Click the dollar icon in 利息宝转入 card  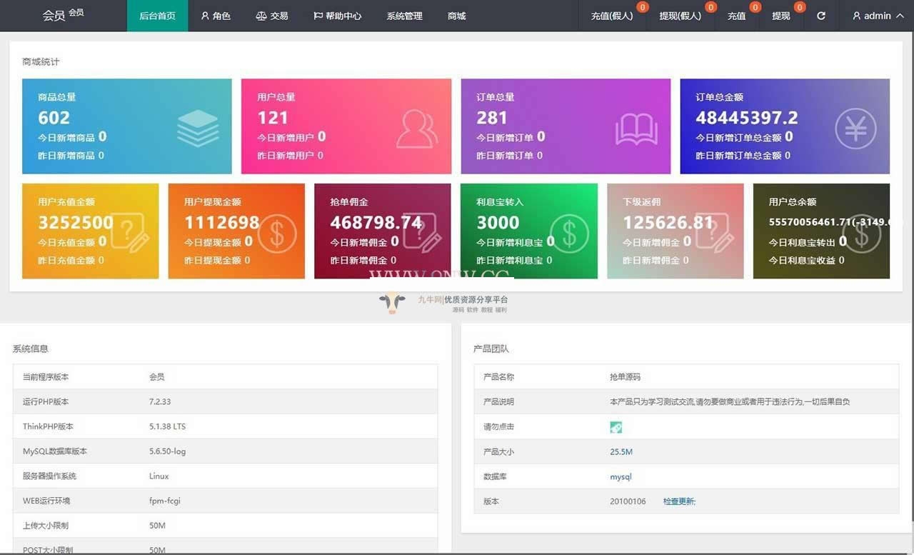pyautogui.click(x=569, y=233)
